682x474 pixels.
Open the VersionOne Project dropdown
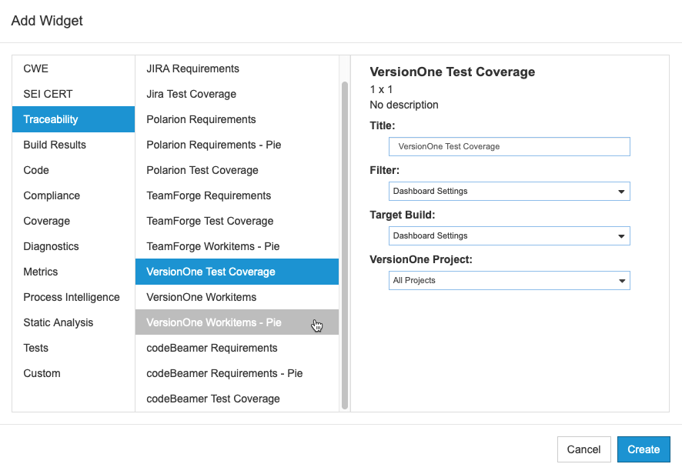pos(509,281)
